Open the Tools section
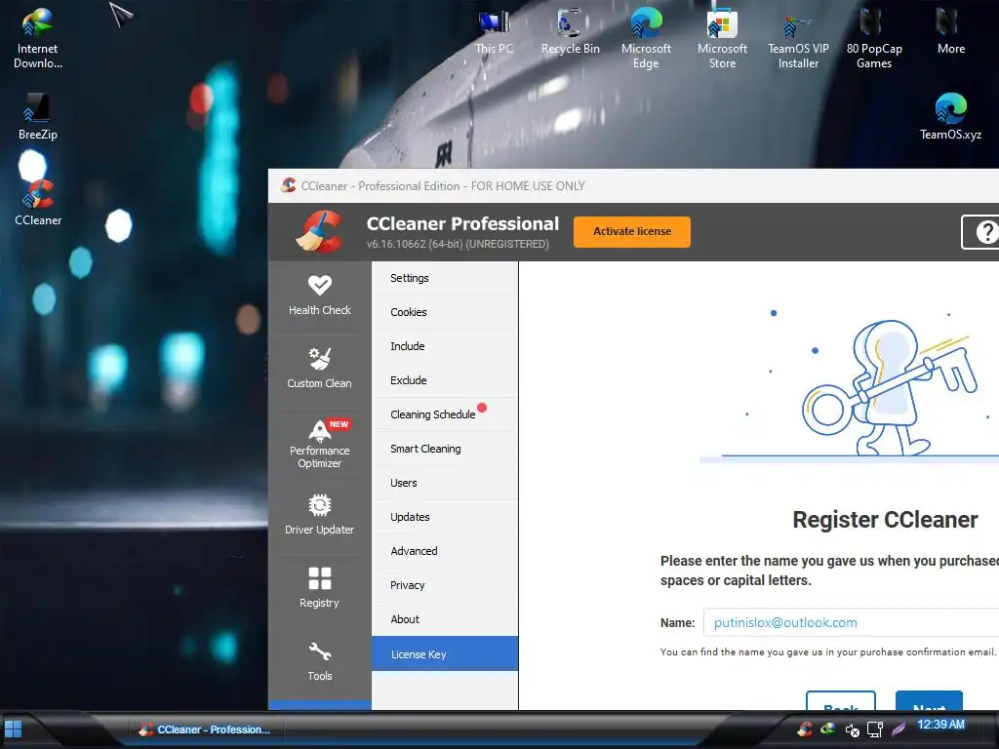The height and width of the screenshot is (749, 999). 319,661
